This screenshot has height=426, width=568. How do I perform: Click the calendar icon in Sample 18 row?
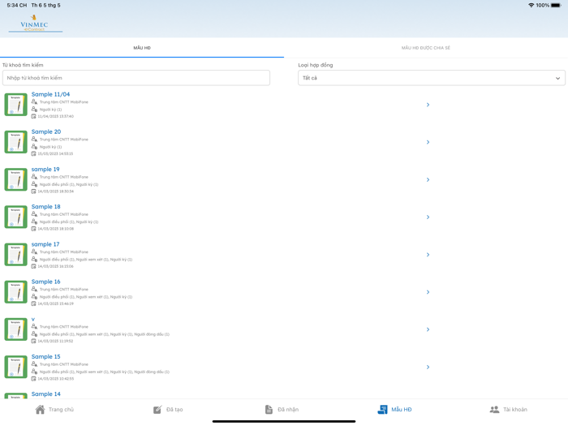(x=34, y=229)
